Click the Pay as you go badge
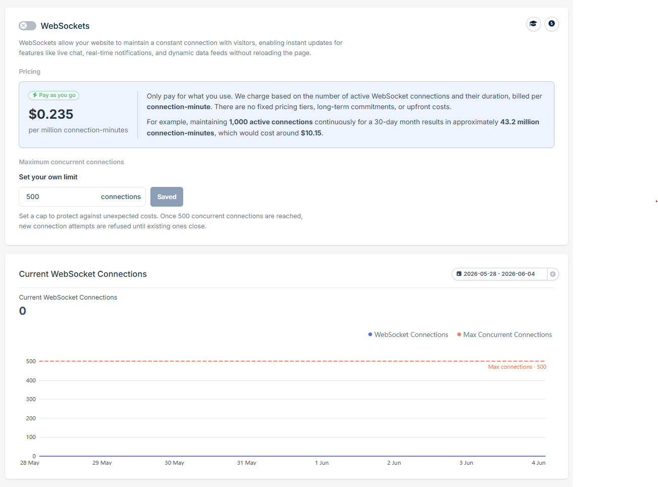The width and height of the screenshot is (658, 487). [54, 95]
